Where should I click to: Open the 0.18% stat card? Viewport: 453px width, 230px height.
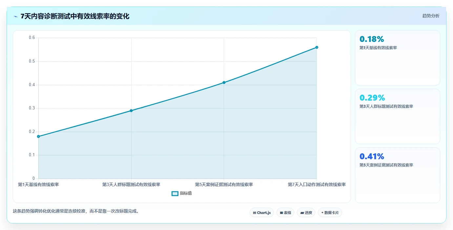pyautogui.click(x=398, y=58)
